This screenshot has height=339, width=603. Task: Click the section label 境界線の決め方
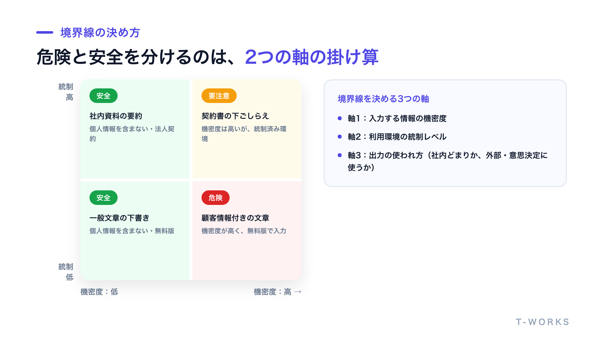[100, 33]
